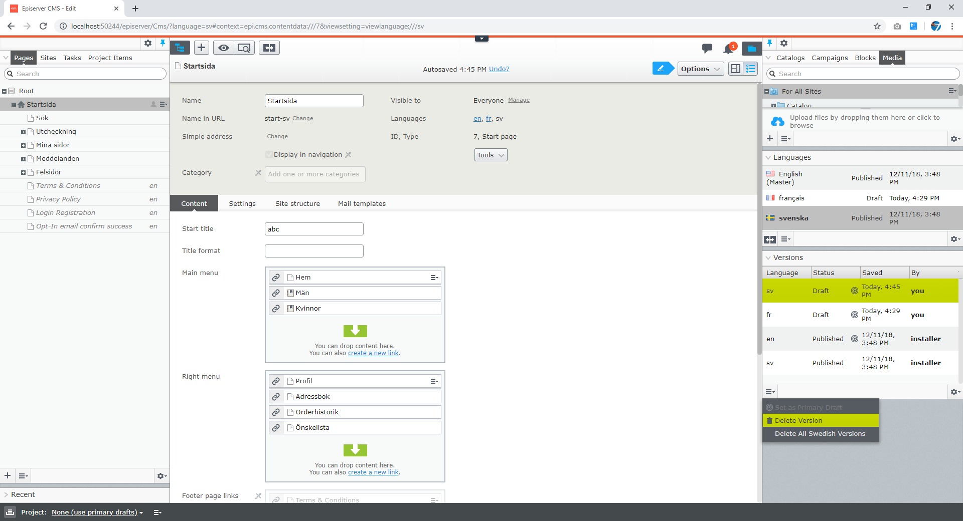This screenshot has height=521, width=963.
Task: Click the blue pencil edit icon
Action: click(x=662, y=69)
